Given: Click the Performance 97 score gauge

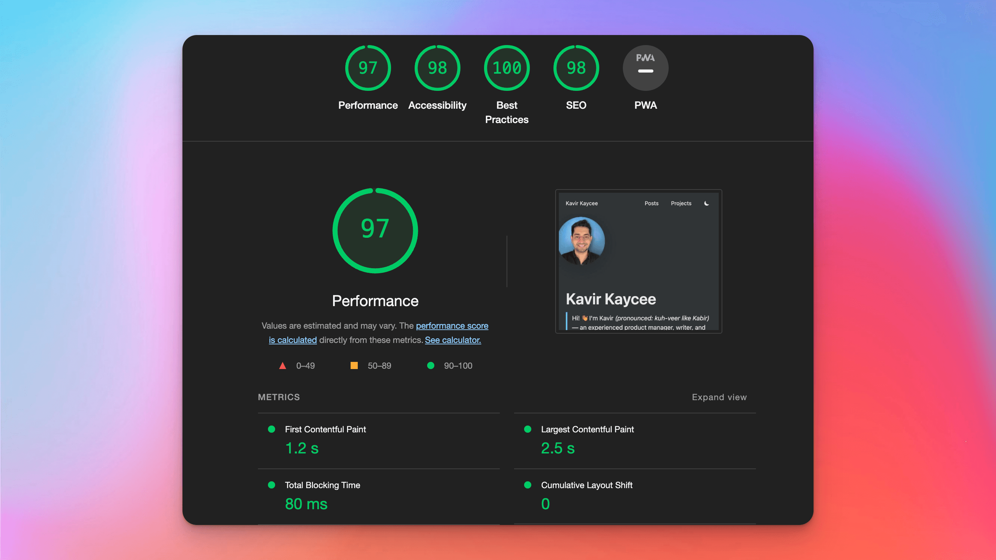Looking at the screenshot, I should 368,68.
